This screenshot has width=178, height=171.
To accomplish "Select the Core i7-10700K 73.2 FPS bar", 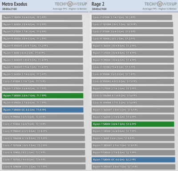I will [x=44, y=146].
